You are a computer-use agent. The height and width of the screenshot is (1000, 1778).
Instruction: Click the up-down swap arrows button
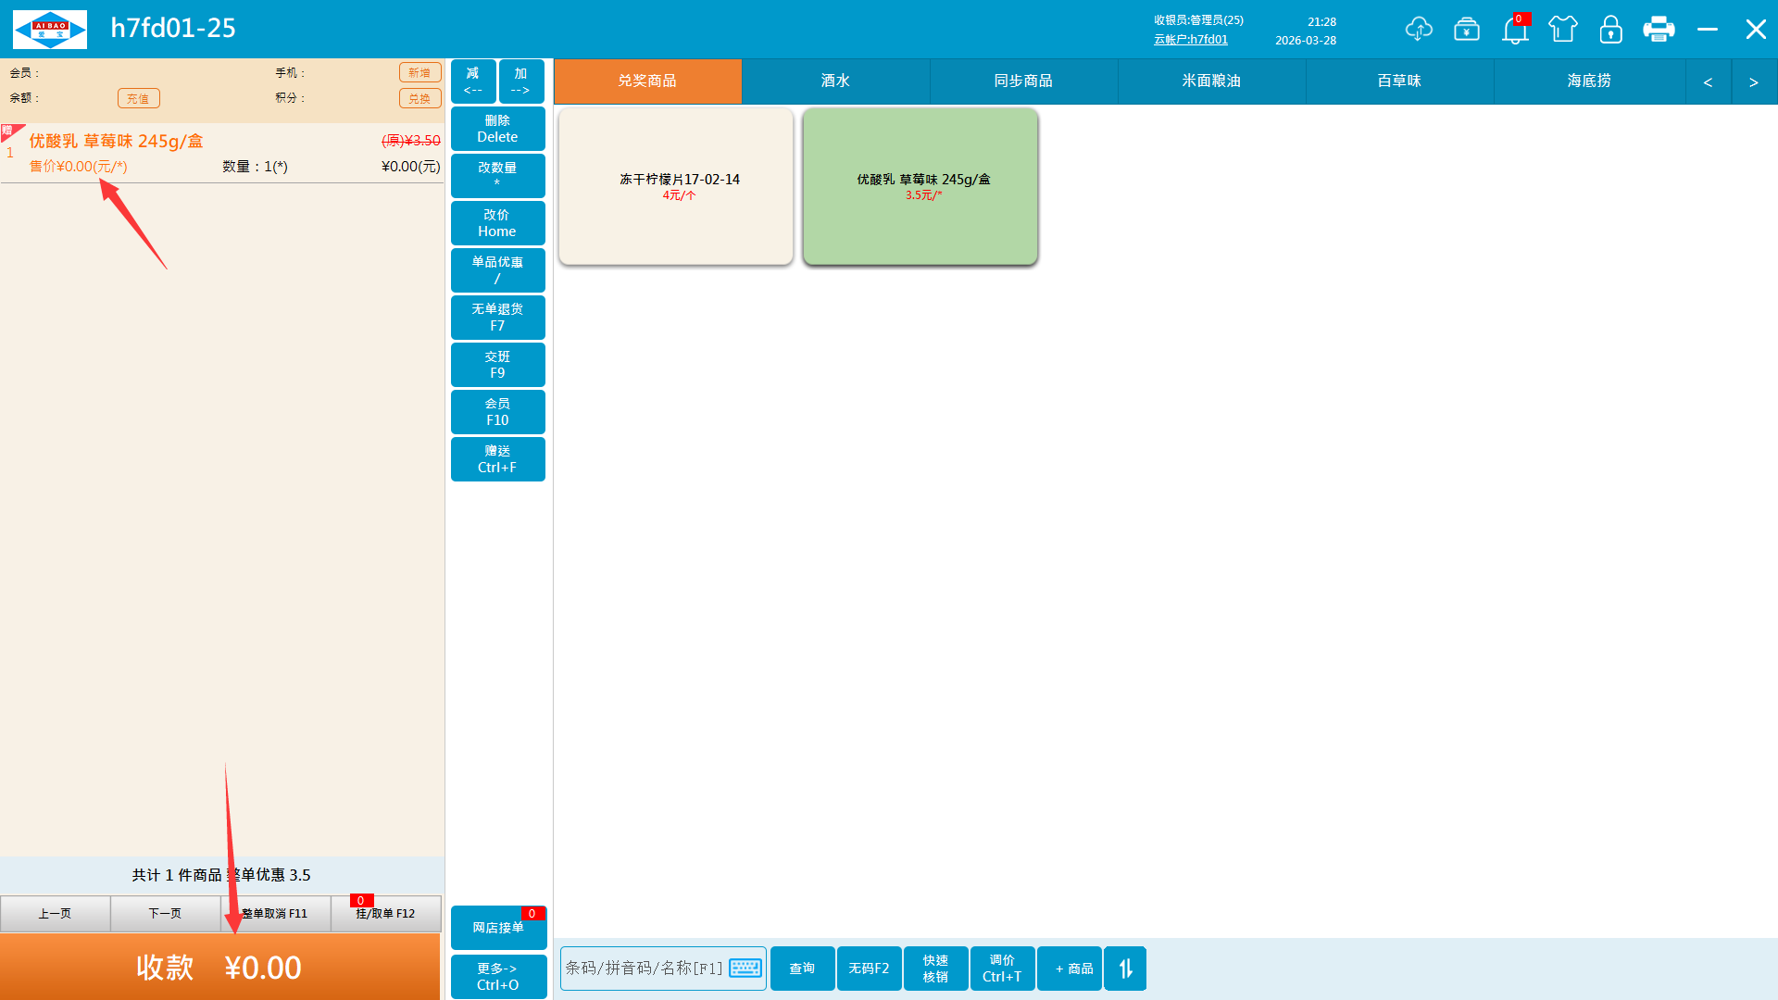[1125, 969]
